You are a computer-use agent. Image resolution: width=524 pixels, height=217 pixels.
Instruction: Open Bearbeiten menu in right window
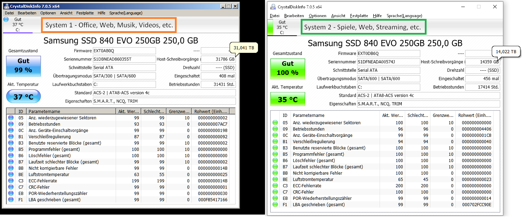click(294, 16)
